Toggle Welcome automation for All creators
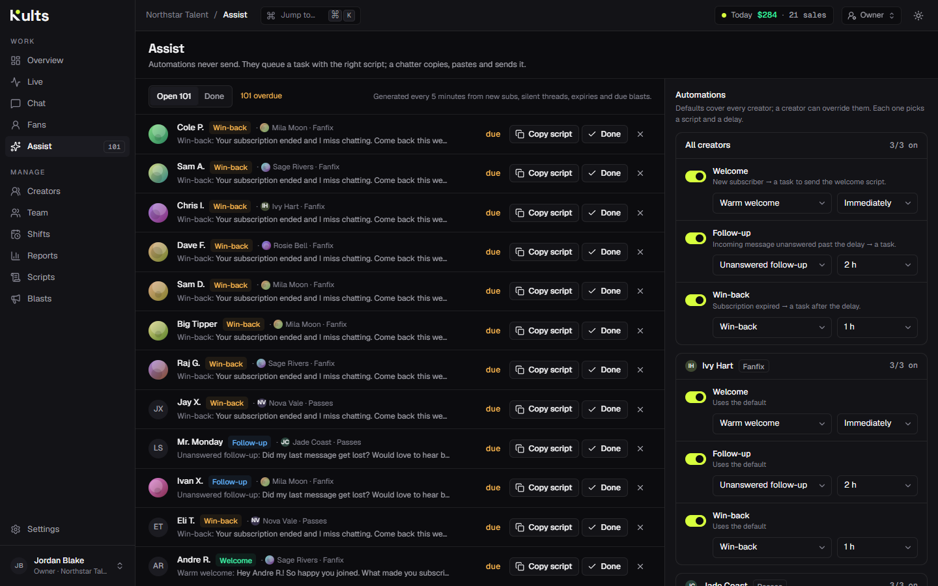The height and width of the screenshot is (586, 938). (696, 176)
